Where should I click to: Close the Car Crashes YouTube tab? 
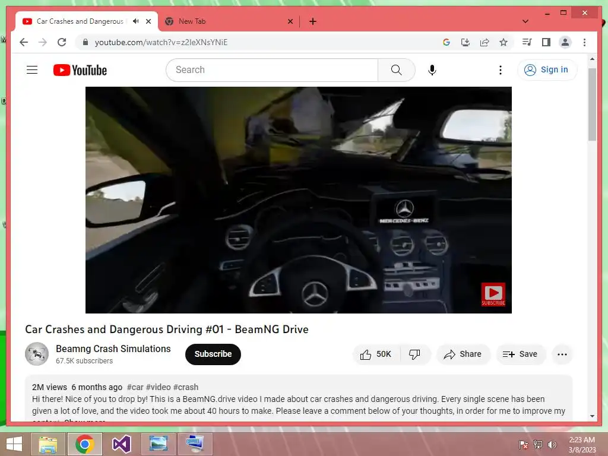click(x=148, y=21)
